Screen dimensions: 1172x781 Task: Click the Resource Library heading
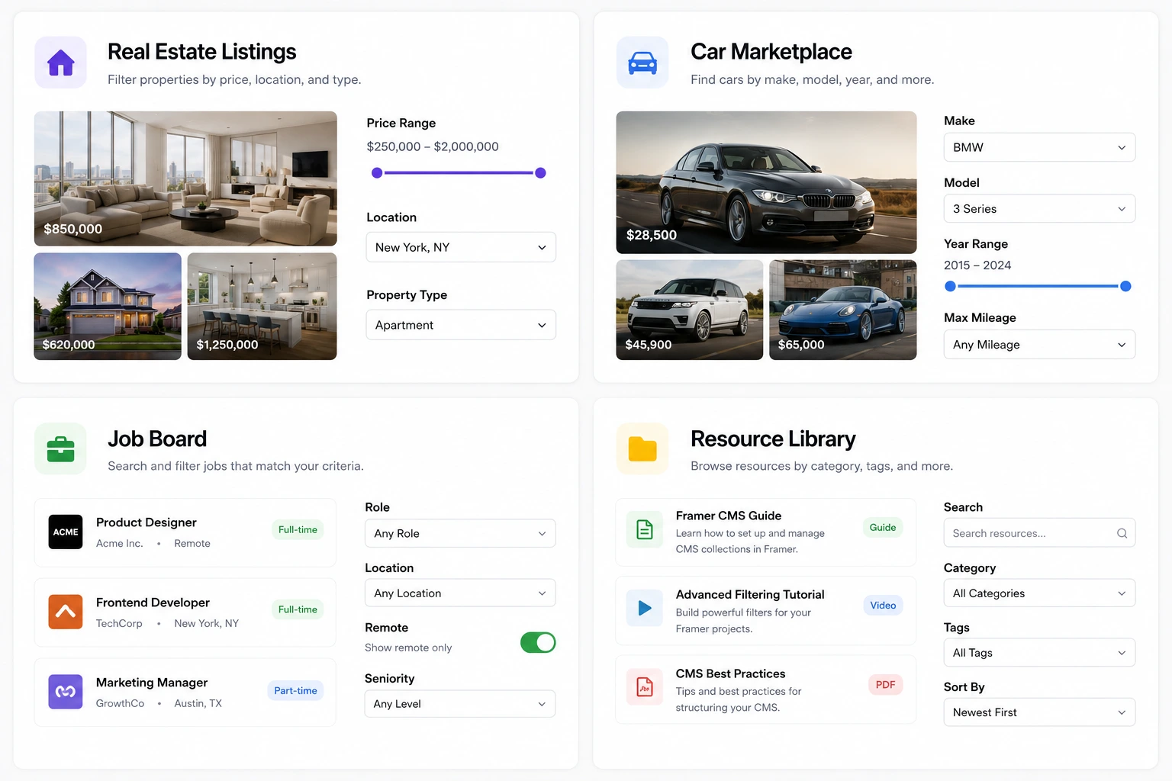(773, 439)
